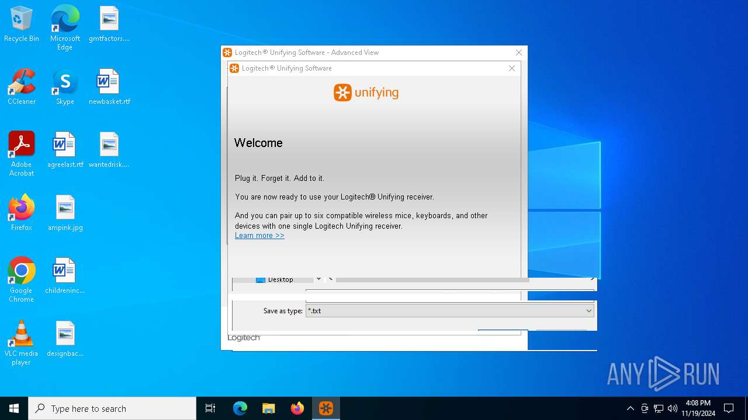Select the ampink.jpg file
Screen dimensions: 748x420
[65, 213]
